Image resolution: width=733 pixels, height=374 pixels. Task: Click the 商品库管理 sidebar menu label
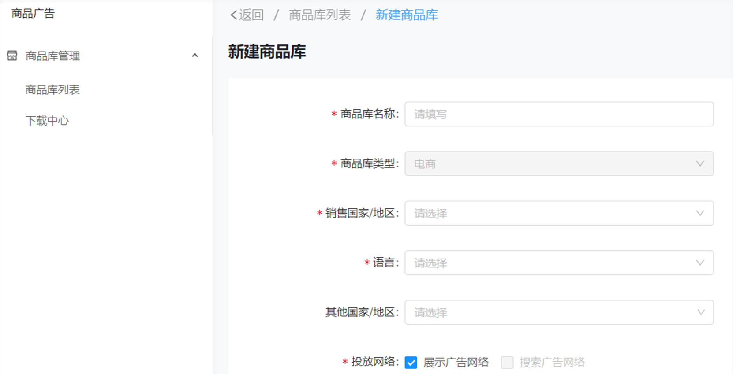(52, 56)
